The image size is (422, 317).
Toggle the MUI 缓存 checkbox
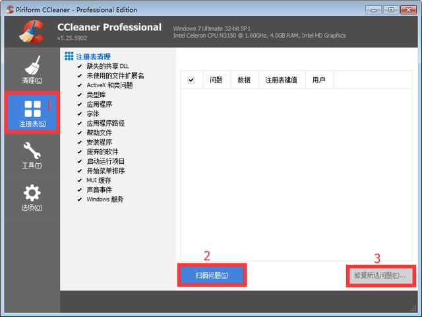coord(80,180)
